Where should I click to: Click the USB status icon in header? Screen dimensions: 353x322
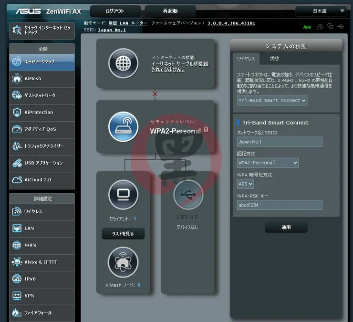341,27
